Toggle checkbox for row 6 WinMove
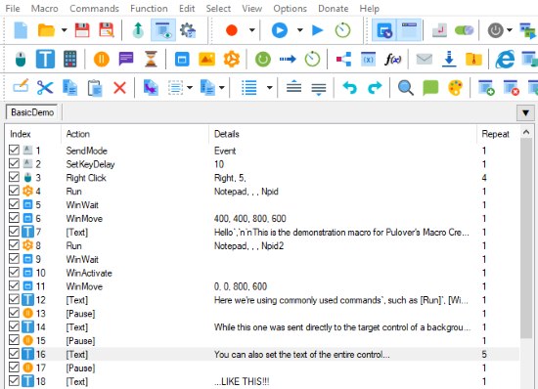The height and width of the screenshot is (389, 538). 14,218
